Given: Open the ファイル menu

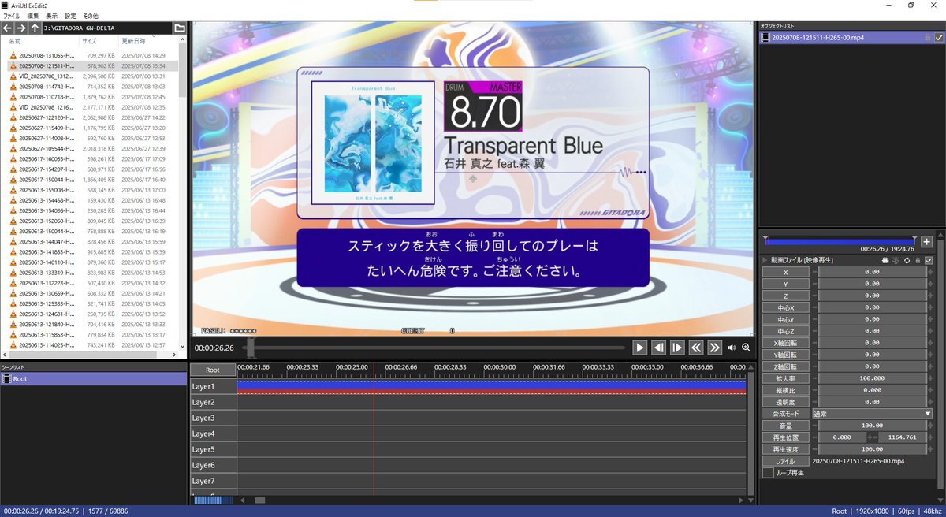Looking at the screenshot, I should pyautogui.click(x=12, y=16).
